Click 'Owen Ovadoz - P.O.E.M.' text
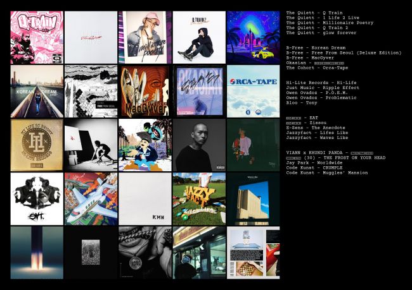The height and width of the screenshot is (290, 412). (317, 92)
